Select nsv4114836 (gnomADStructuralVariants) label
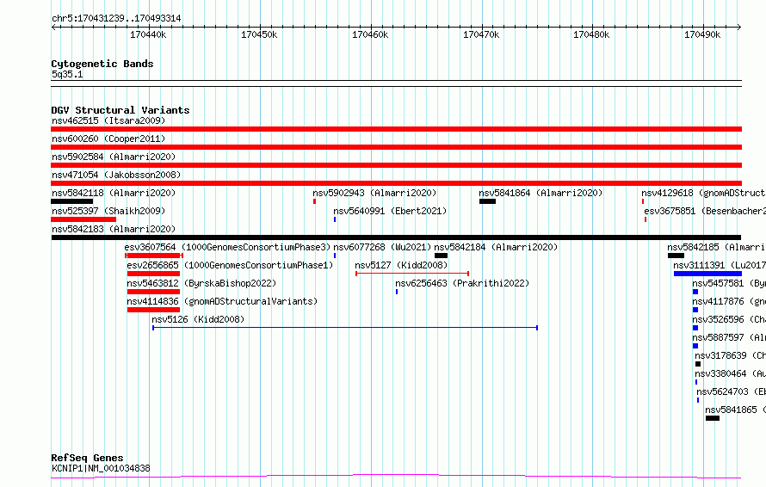The image size is (766, 487). [x=222, y=301]
